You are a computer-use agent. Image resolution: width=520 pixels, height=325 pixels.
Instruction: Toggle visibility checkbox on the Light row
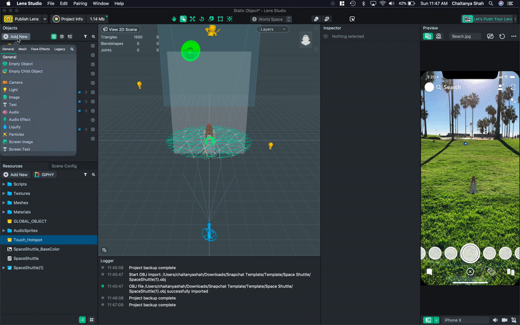(93, 92)
